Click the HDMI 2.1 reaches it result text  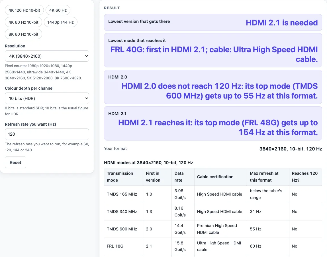pyautogui.click(x=218, y=128)
